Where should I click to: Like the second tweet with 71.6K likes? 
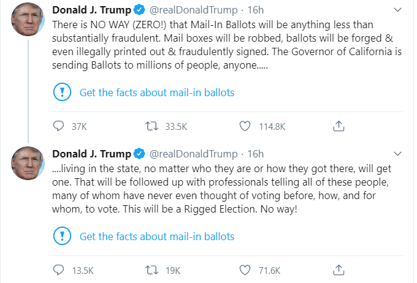pos(245,270)
